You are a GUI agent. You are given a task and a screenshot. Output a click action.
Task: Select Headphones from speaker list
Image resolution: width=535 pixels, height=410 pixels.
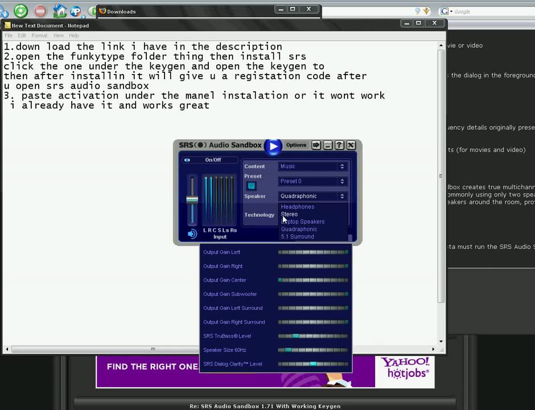[298, 207]
